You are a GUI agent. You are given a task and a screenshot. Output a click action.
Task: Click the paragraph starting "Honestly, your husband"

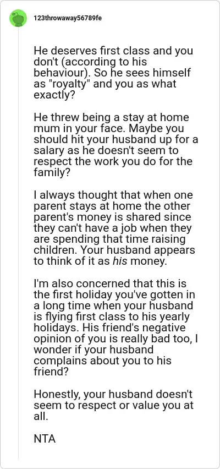point(113,406)
